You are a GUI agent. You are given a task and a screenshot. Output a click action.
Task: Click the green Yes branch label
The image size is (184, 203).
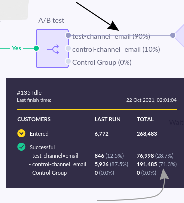16,48
